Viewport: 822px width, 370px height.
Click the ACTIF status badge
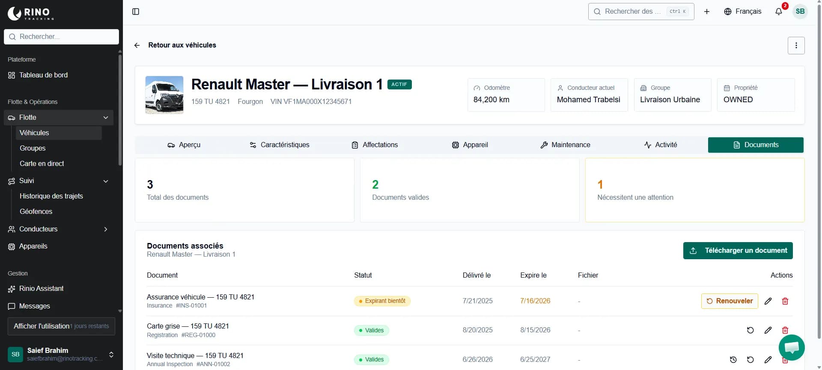[x=399, y=85]
